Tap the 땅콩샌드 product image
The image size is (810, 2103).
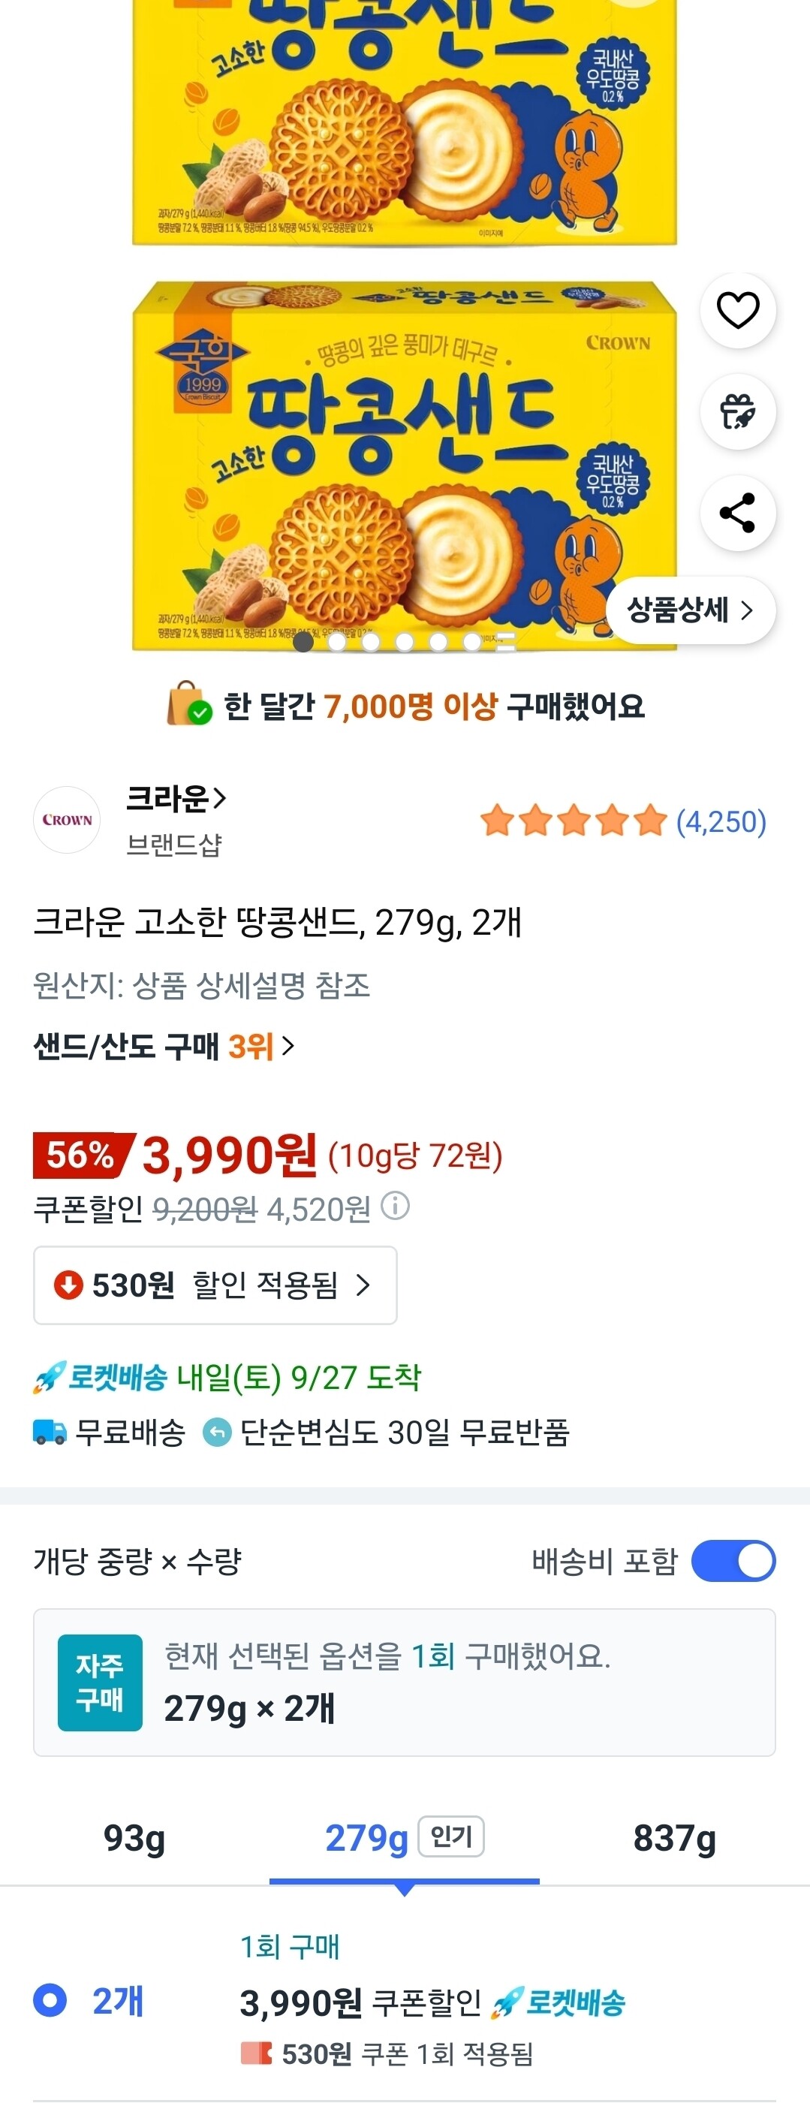click(x=404, y=465)
